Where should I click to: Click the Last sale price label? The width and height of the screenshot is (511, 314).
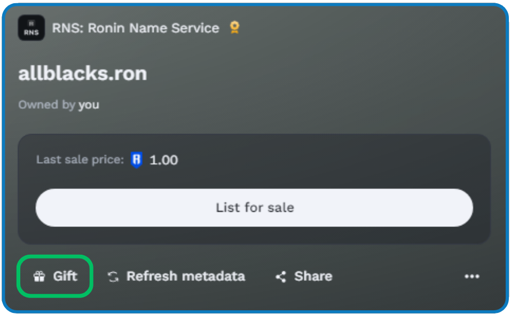[x=80, y=160]
